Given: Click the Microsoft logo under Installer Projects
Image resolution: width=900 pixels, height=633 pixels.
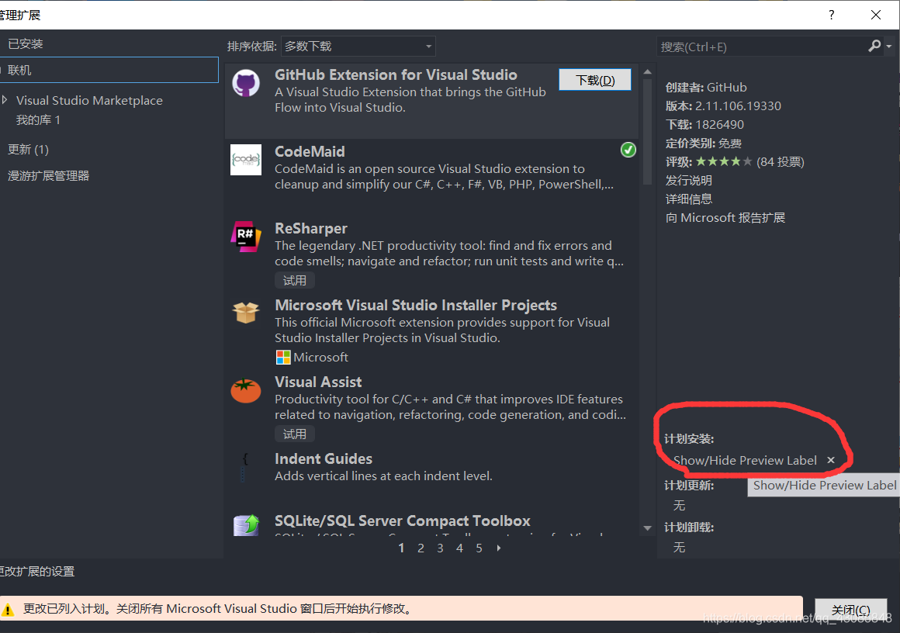Looking at the screenshot, I should (x=283, y=357).
